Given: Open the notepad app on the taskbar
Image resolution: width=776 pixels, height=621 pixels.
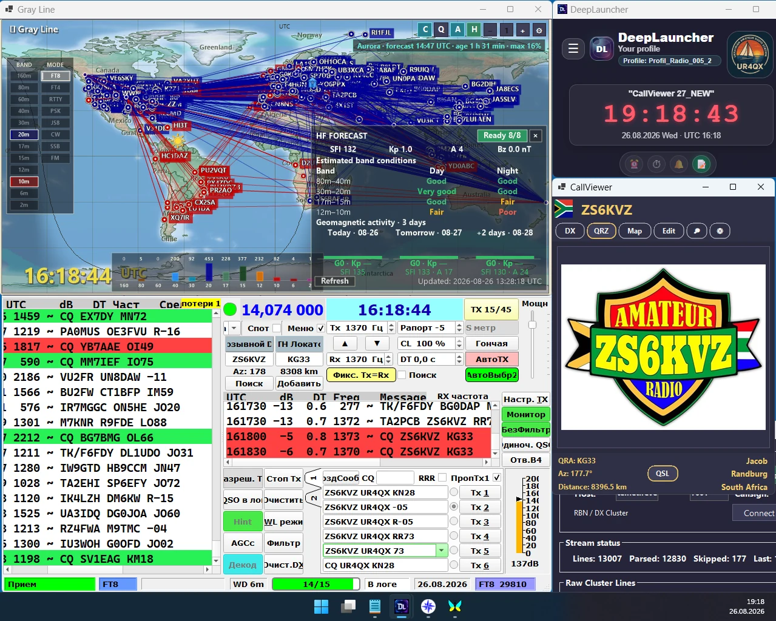Looking at the screenshot, I should 374,606.
